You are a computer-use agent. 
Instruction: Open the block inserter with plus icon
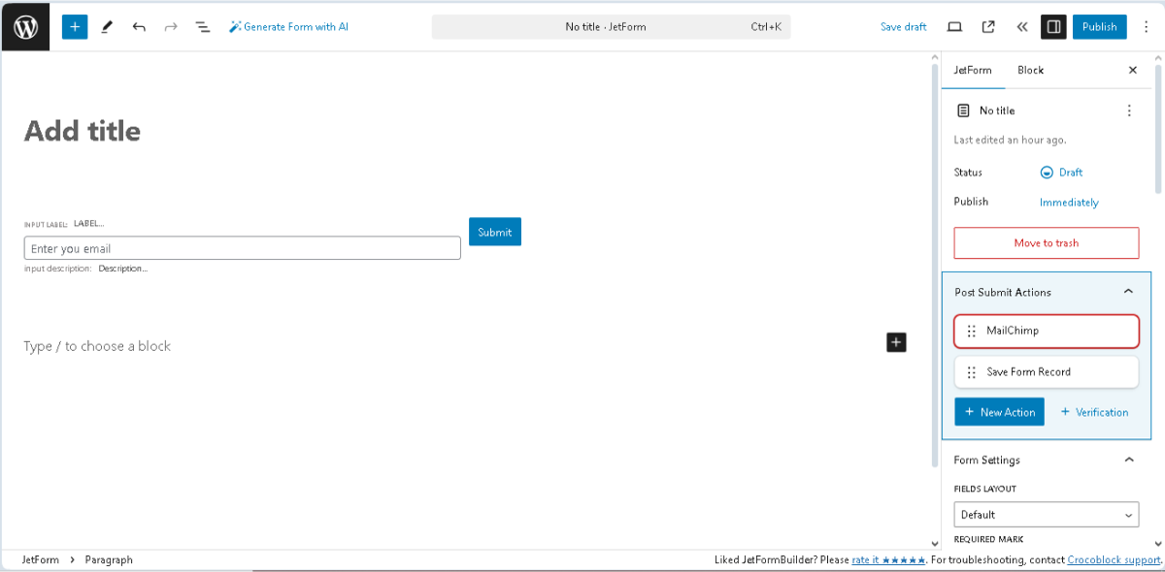74,26
